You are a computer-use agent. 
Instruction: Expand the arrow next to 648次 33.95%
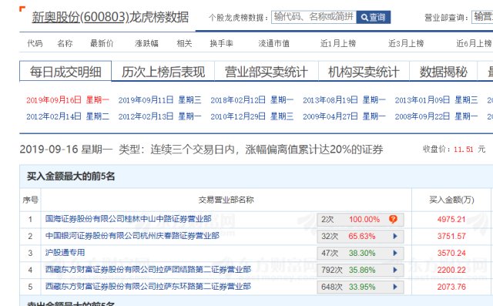[x=395, y=287]
